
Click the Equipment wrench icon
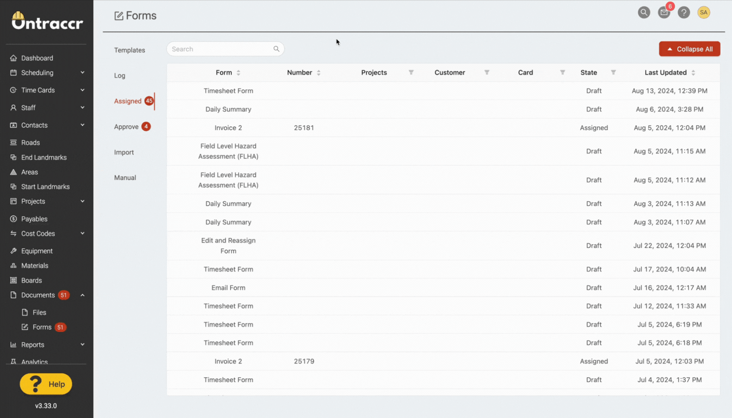(x=13, y=251)
